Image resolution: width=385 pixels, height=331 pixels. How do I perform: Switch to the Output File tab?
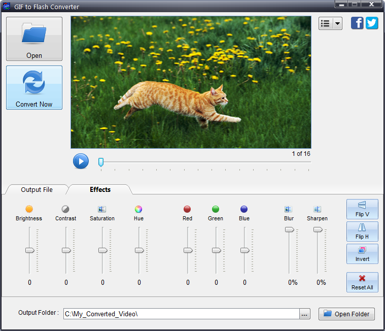pyautogui.click(x=37, y=190)
